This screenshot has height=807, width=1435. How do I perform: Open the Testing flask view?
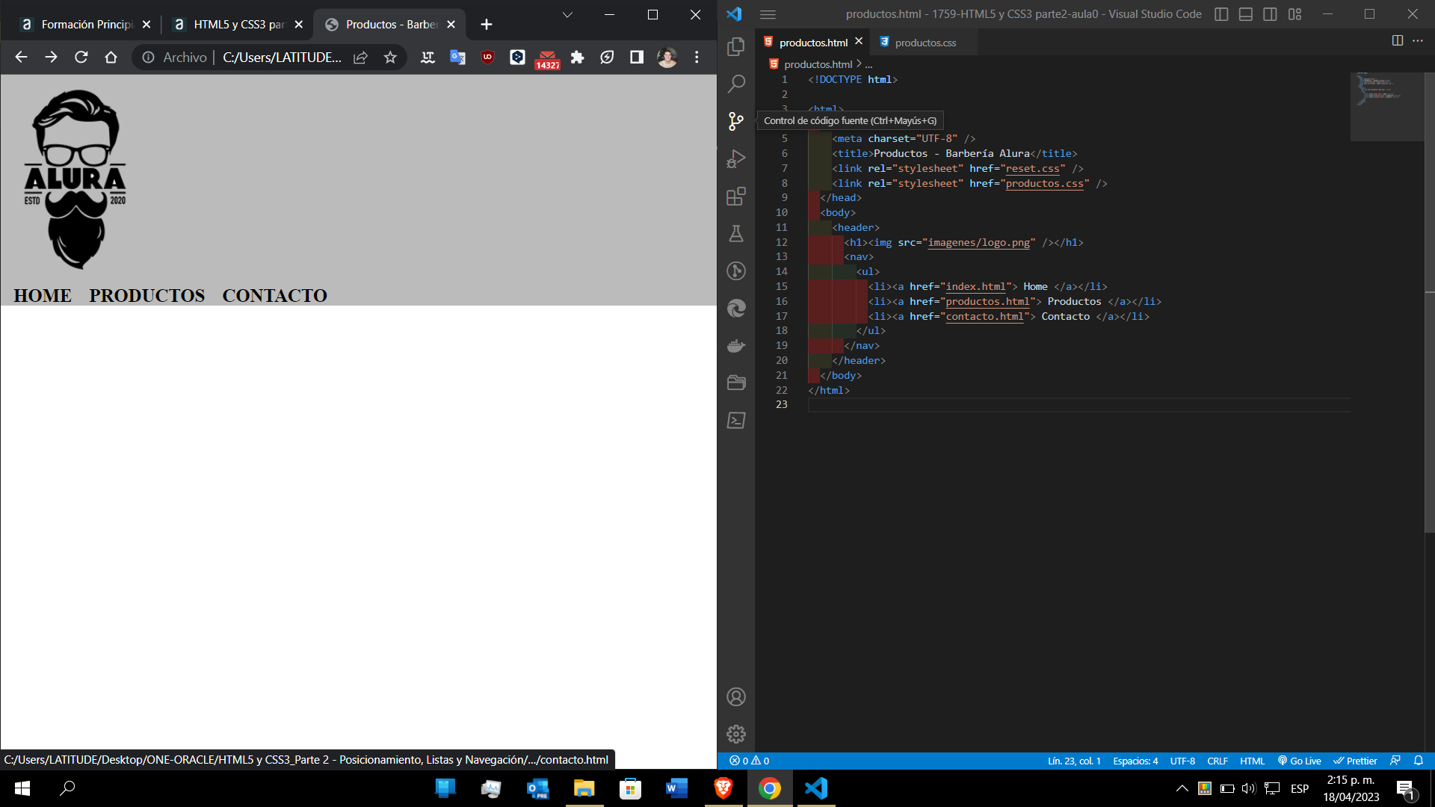pos(736,234)
